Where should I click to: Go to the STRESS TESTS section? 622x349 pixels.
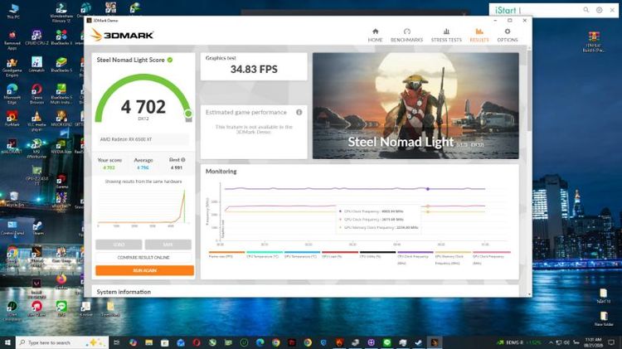(x=446, y=35)
